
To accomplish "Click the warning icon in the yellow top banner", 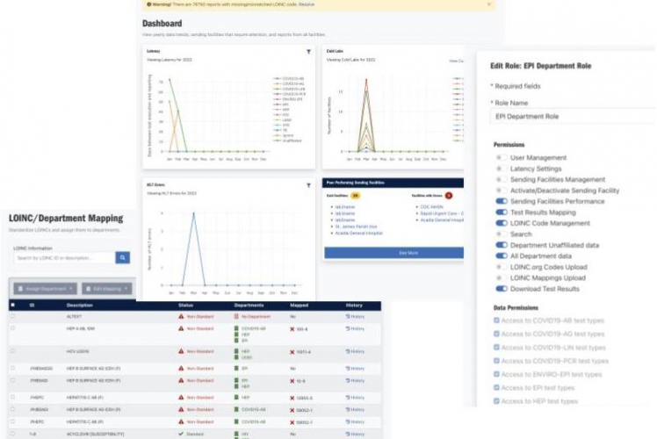I will (x=148, y=4).
